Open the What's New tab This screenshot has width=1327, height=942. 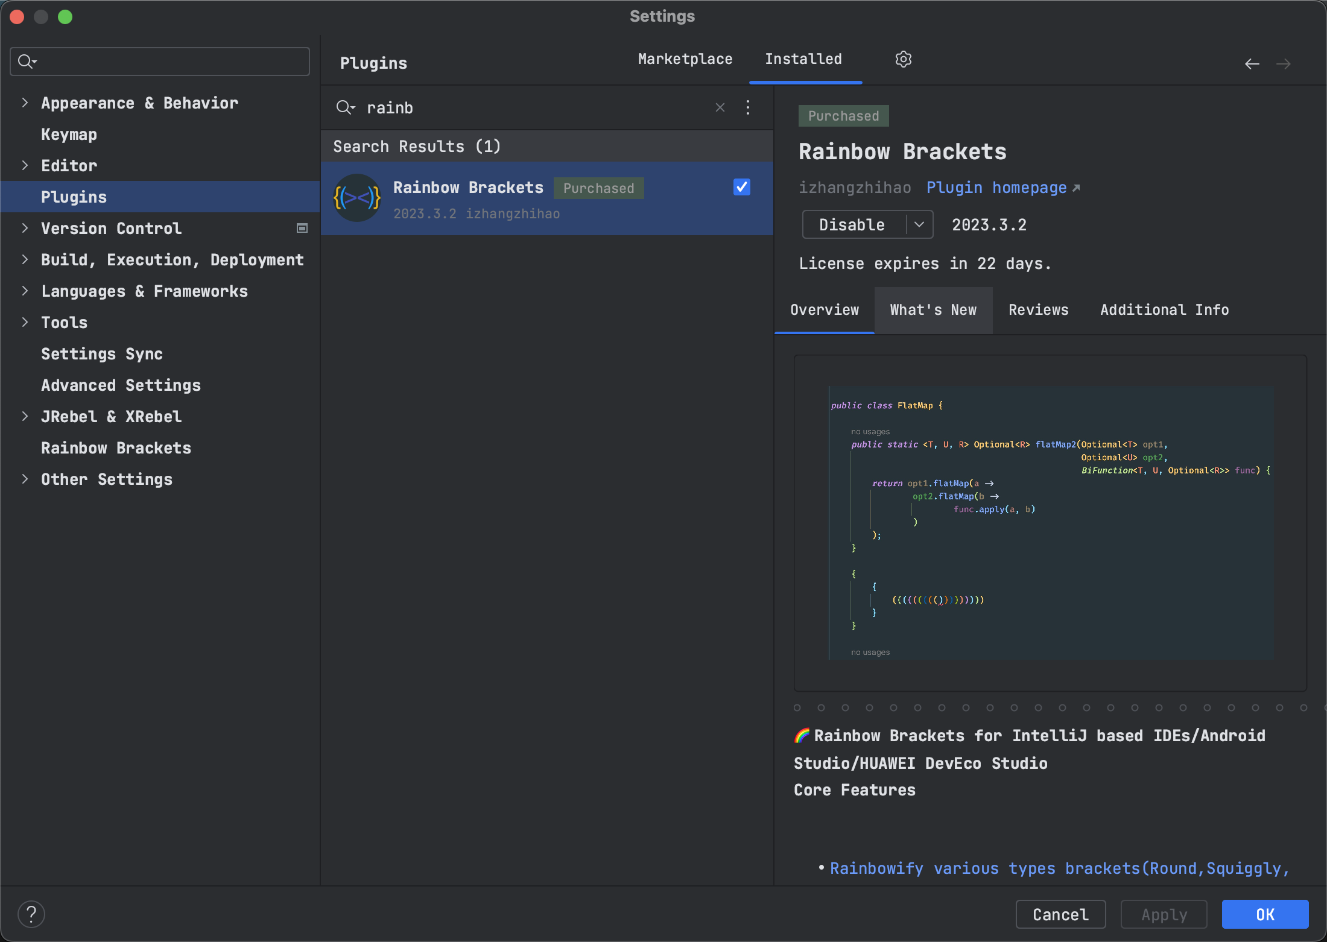tap(933, 310)
